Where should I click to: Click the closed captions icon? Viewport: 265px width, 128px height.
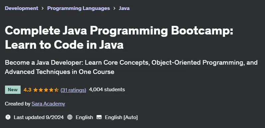pos(99,117)
